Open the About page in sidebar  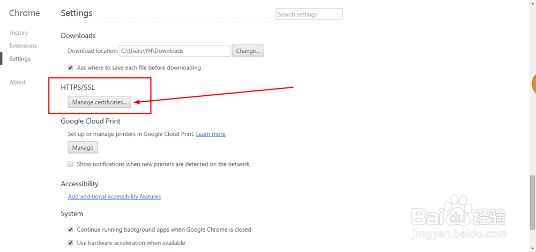18,82
